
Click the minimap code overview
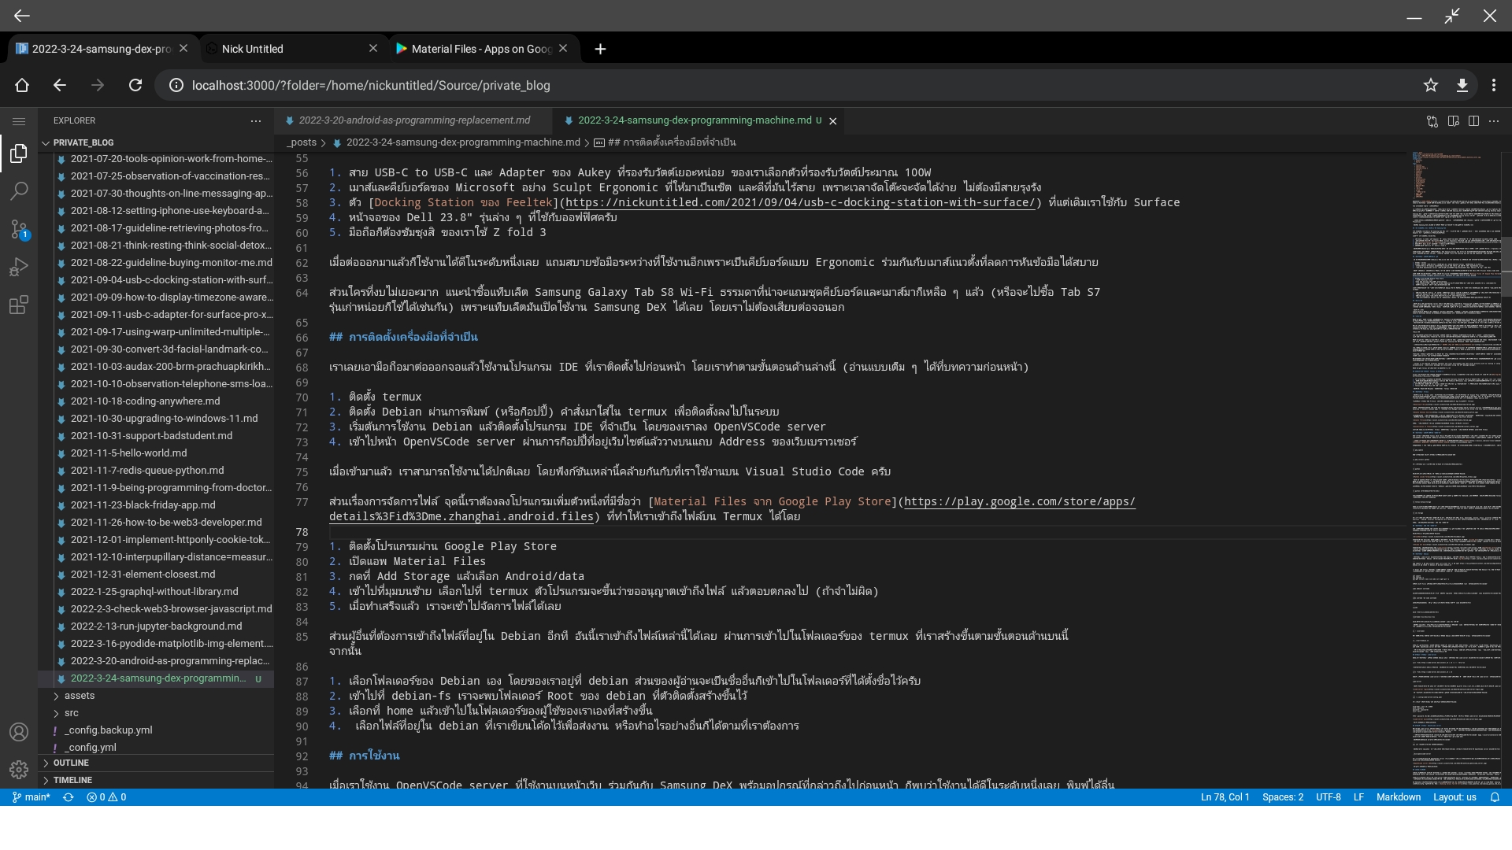1455,470
